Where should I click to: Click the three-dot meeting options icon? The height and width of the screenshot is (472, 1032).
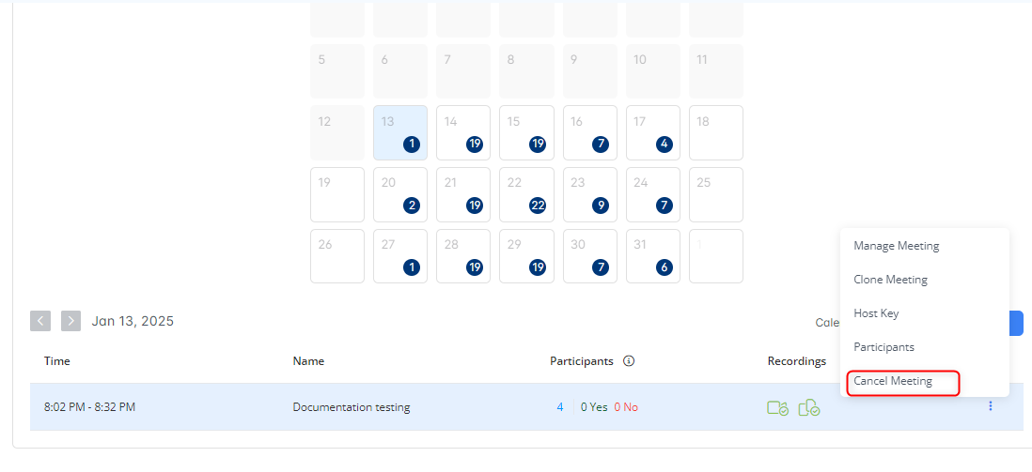(x=990, y=406)
